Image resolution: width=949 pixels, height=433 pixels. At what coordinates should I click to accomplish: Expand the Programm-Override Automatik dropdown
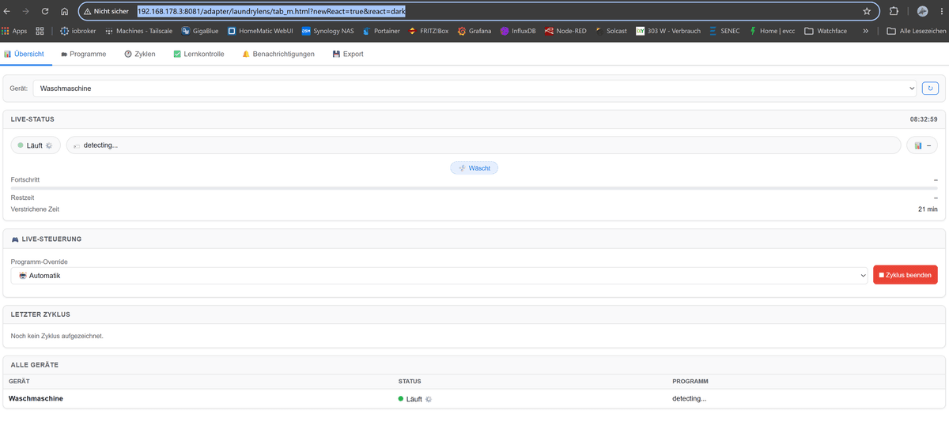[x=440, y=276]
